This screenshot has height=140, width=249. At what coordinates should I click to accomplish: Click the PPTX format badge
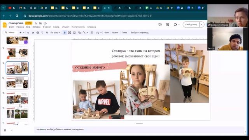28,23
